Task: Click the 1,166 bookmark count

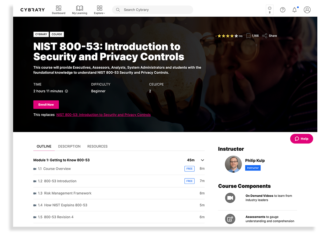Action: [x=255, y=36]
